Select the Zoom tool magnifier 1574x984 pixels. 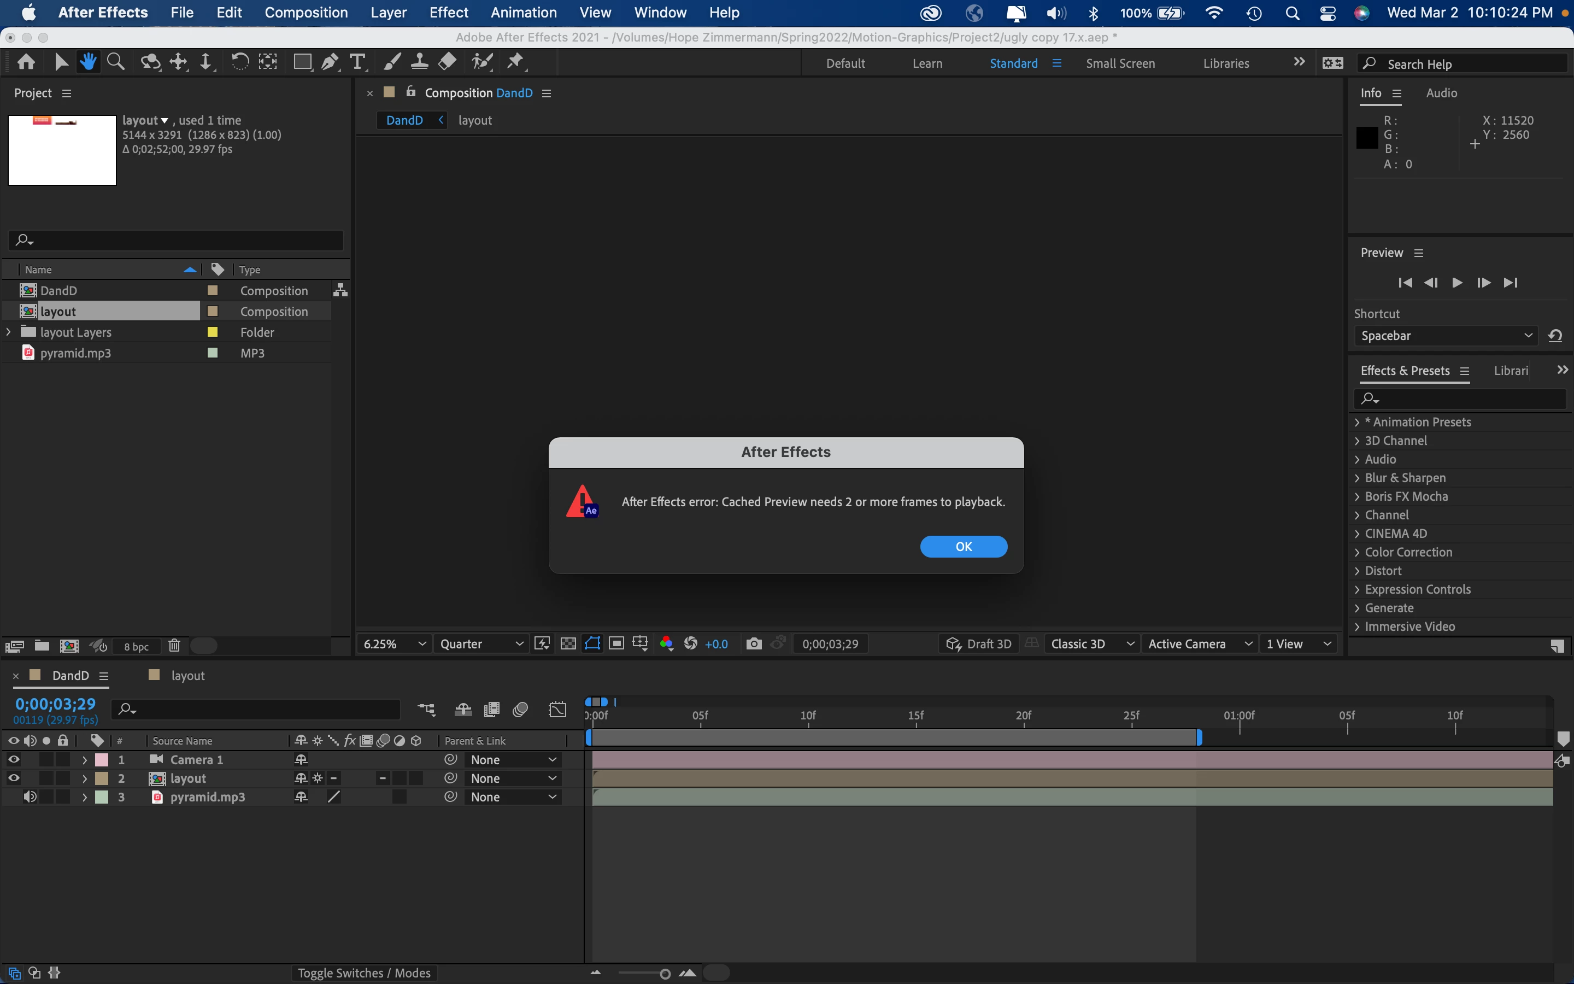[x=116, y=62]
